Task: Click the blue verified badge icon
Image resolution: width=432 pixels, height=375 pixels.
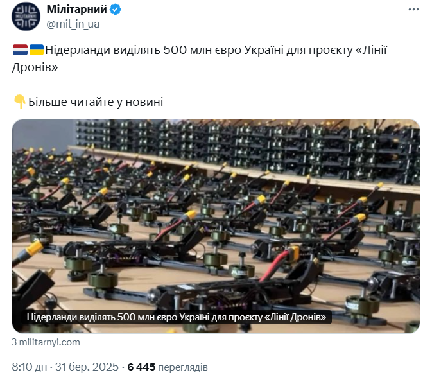Action: [115, 10]
